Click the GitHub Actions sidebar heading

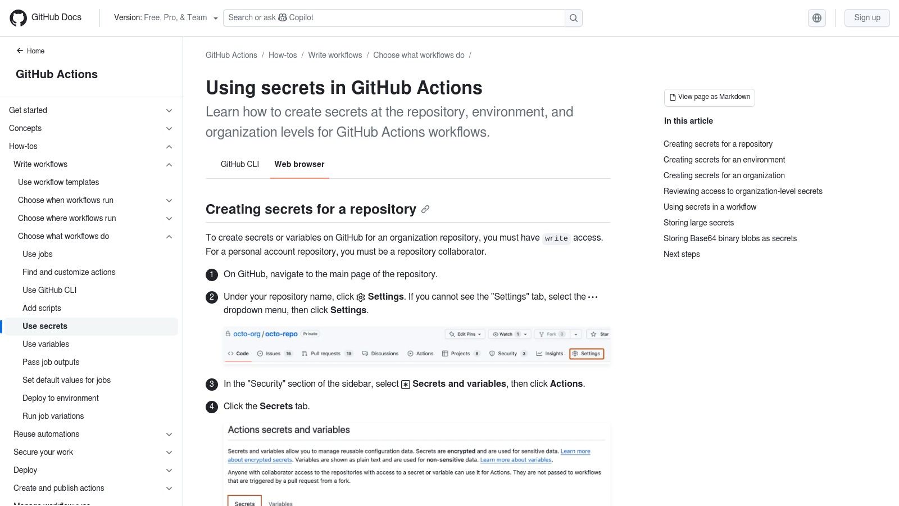pyautogui.click(x=57, y=74)
